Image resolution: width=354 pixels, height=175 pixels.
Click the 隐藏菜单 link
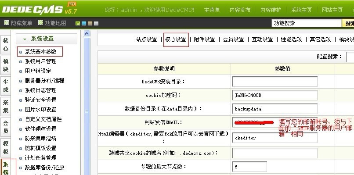[22, 23]
